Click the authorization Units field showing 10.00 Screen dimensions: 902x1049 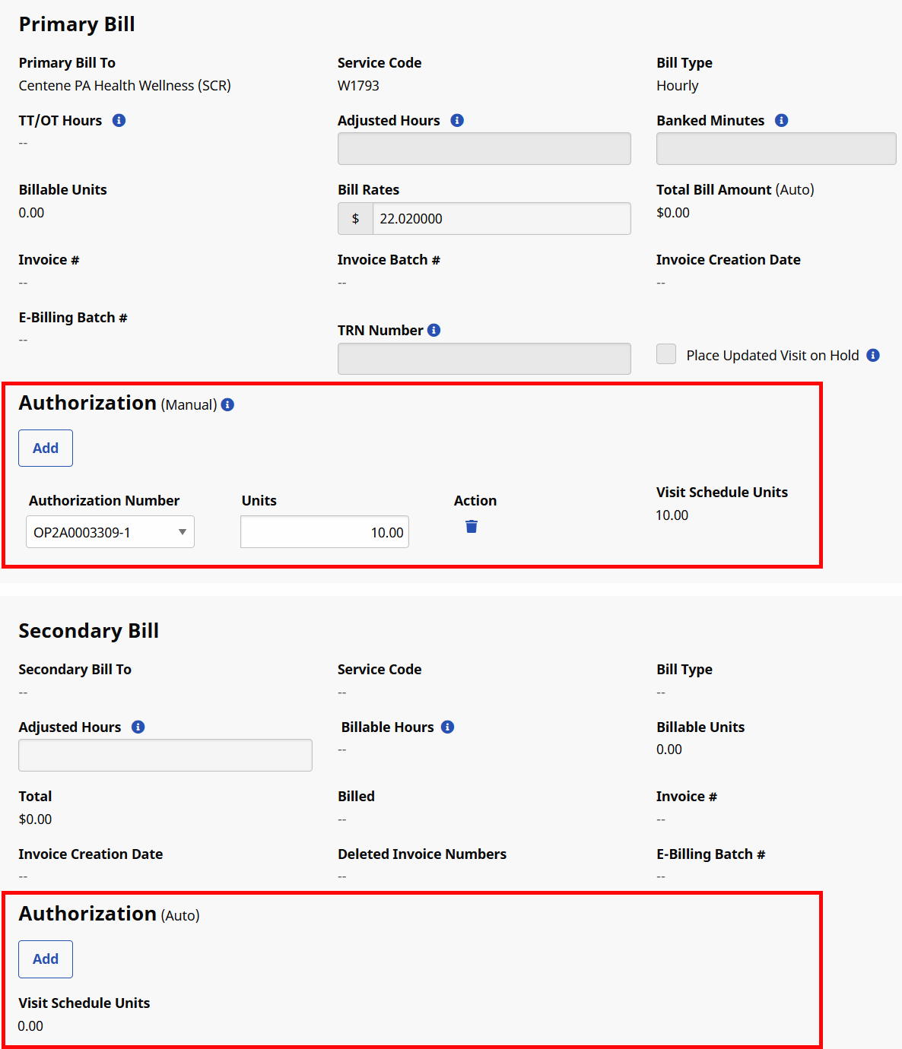(325, 532)
